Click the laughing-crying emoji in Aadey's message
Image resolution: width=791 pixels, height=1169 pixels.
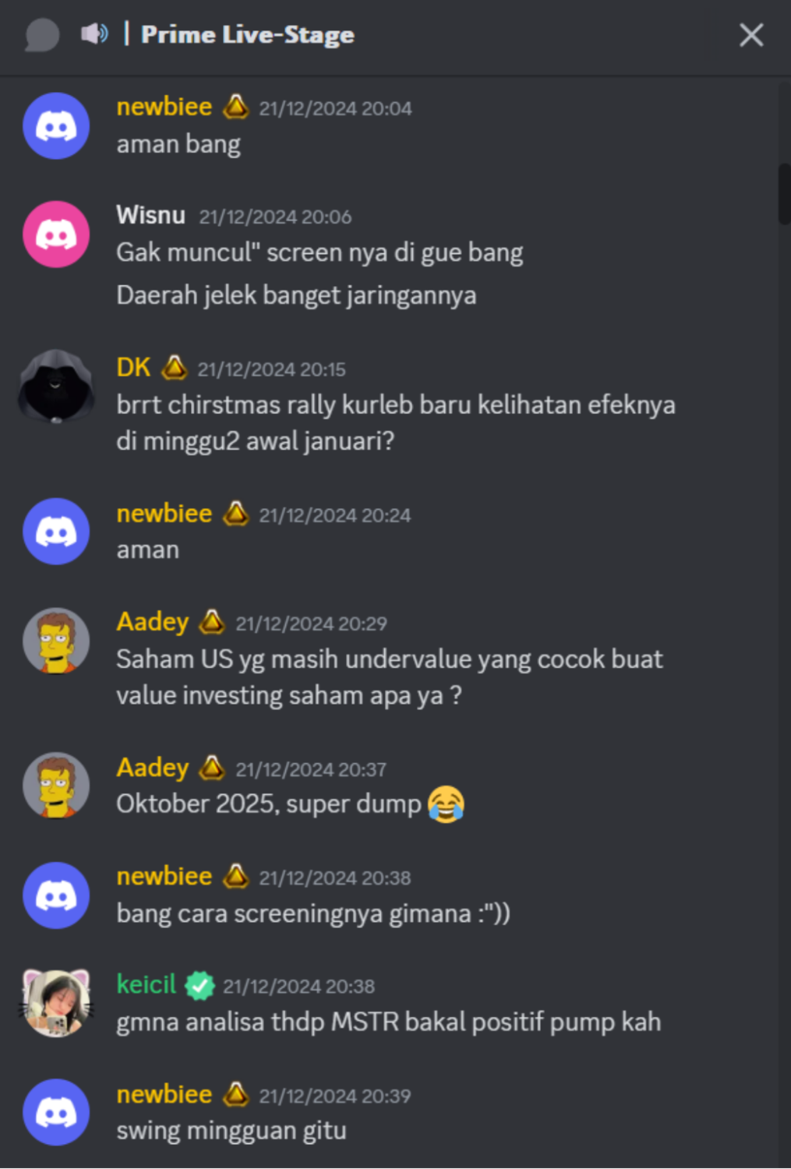[446, 804]
